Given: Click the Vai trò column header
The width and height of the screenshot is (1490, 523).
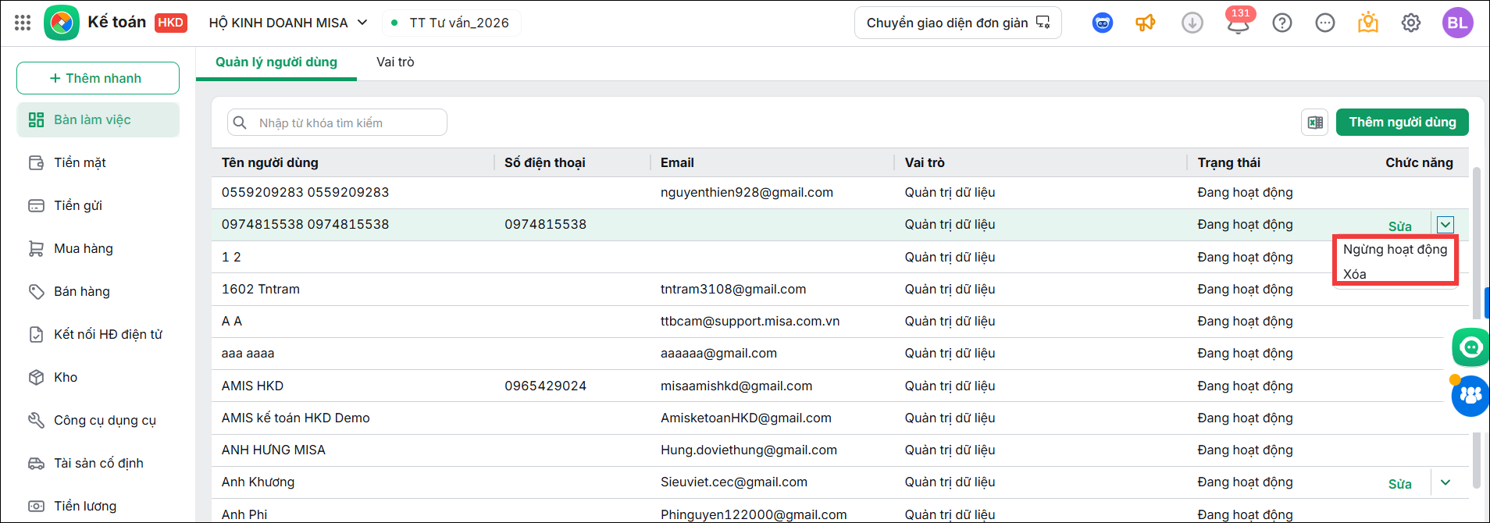Looking at the screenshot, I should point(925,162).
